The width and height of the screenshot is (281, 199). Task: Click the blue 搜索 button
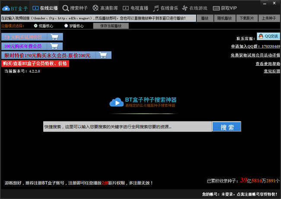[227, 127]
